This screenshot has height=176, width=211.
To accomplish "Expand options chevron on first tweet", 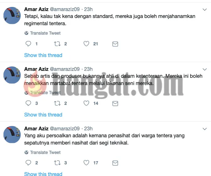I will point(205,9).
